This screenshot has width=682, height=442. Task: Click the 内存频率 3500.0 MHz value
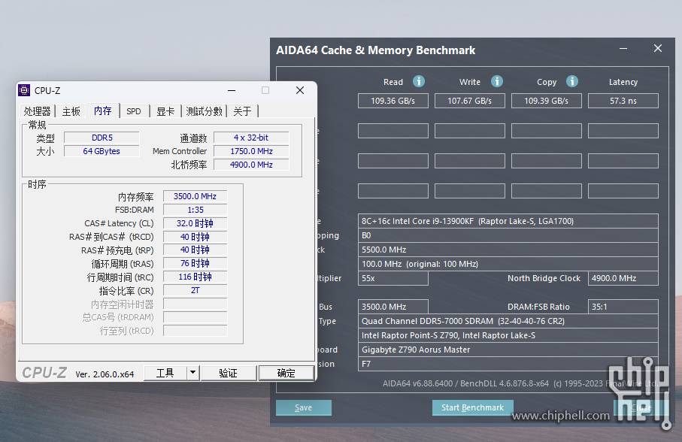pyautogui.click(x=196, y=196)
